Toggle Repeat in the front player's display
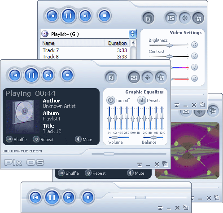The image size is (223, 213). (x=43, y=139)
